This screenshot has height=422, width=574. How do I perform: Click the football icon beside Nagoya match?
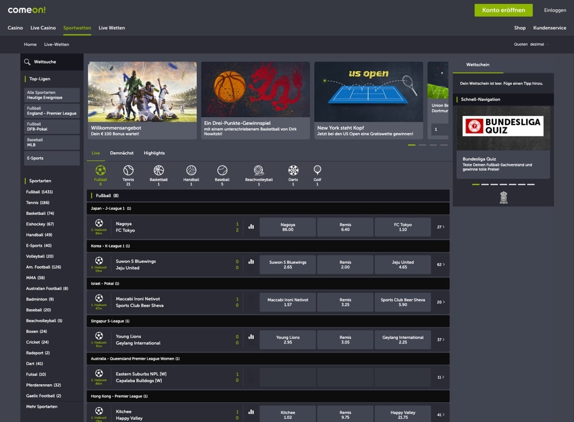click(x=99, y=223)
